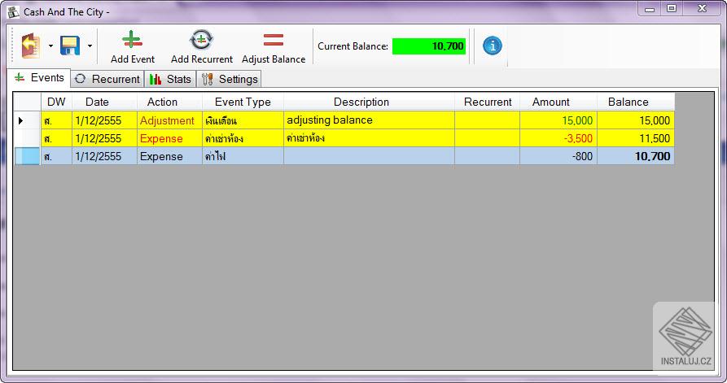Click the Event Type column header

point(243,102)
